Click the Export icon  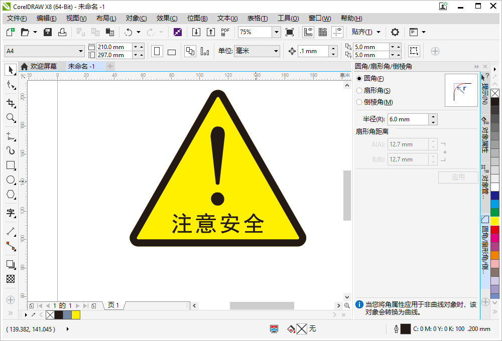211,32
